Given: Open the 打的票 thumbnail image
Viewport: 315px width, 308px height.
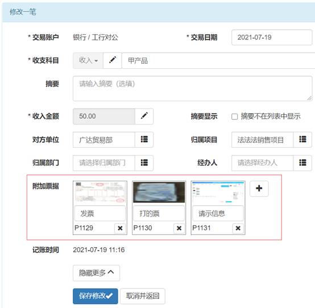Looking at the screenshot, I should pyautogui.click(x=159, y=192).
